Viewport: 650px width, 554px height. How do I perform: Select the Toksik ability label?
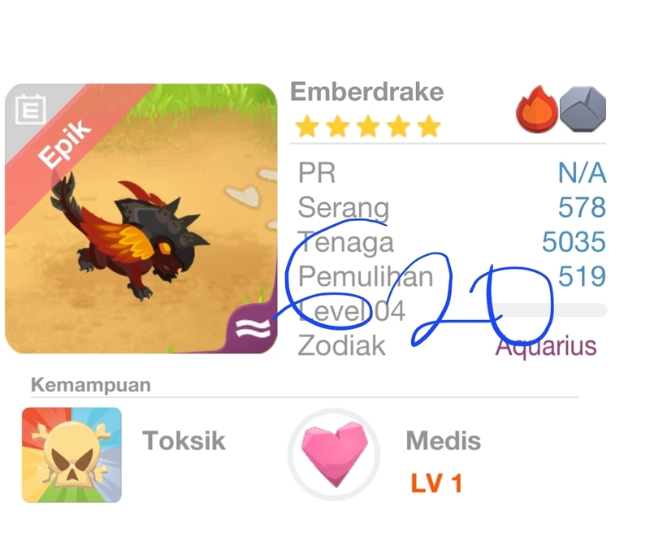(184, 440)
